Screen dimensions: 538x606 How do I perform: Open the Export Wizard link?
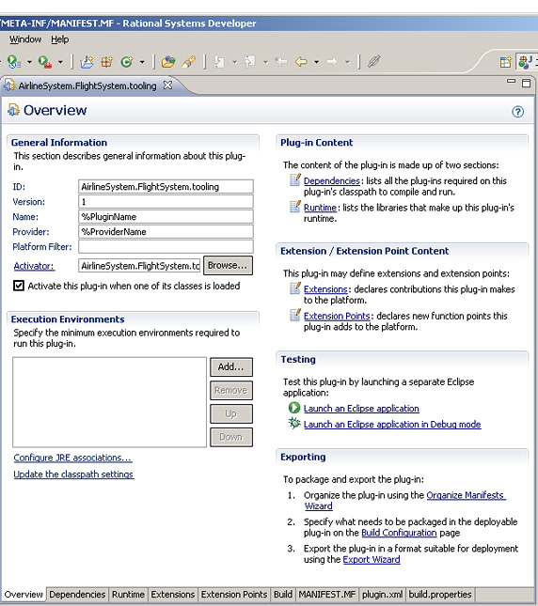pos(372,559)
